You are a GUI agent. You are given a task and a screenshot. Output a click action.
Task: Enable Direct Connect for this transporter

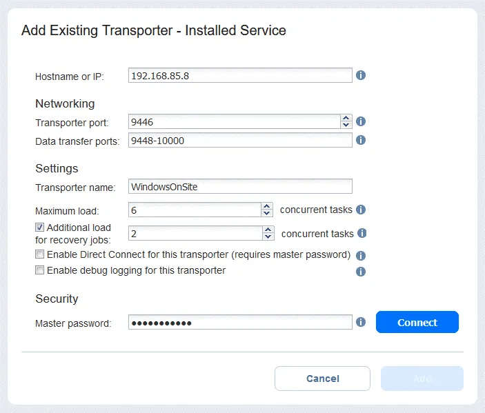(x=40, y=254)
